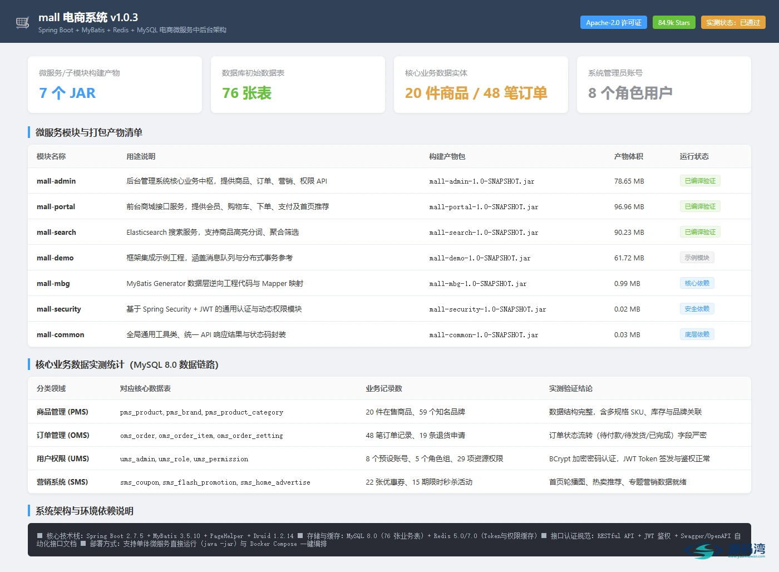Click the 安全依赖 status tag
Image resolution: width=779 pixels, height=572 pixels.
click(697, 309)
